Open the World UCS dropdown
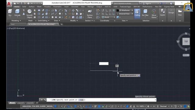 108,17
